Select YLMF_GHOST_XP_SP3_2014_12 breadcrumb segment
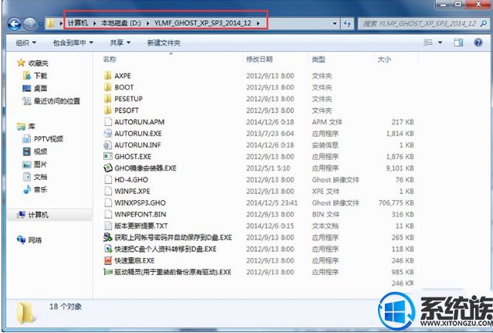 (203, 23)
